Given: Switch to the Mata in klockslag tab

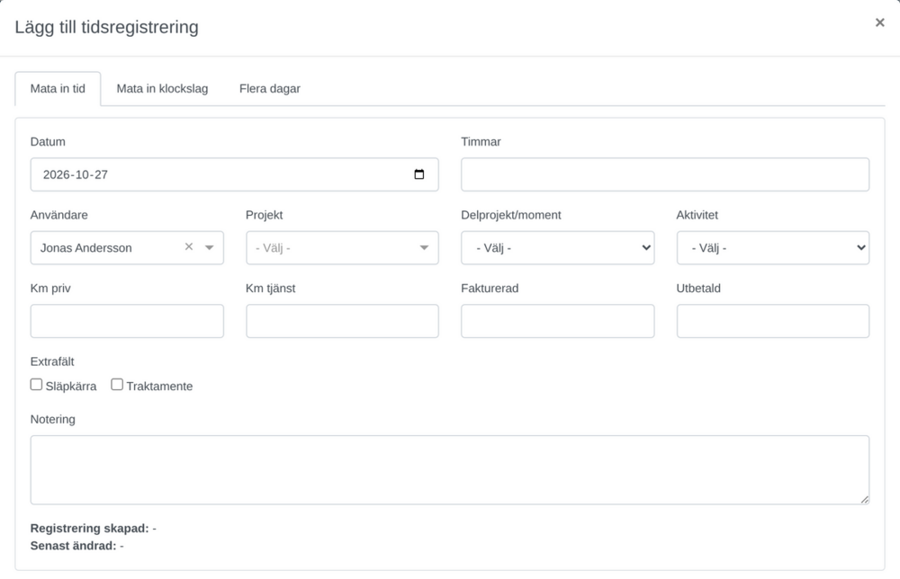Looking at the screenshot, I should (162, 89).
